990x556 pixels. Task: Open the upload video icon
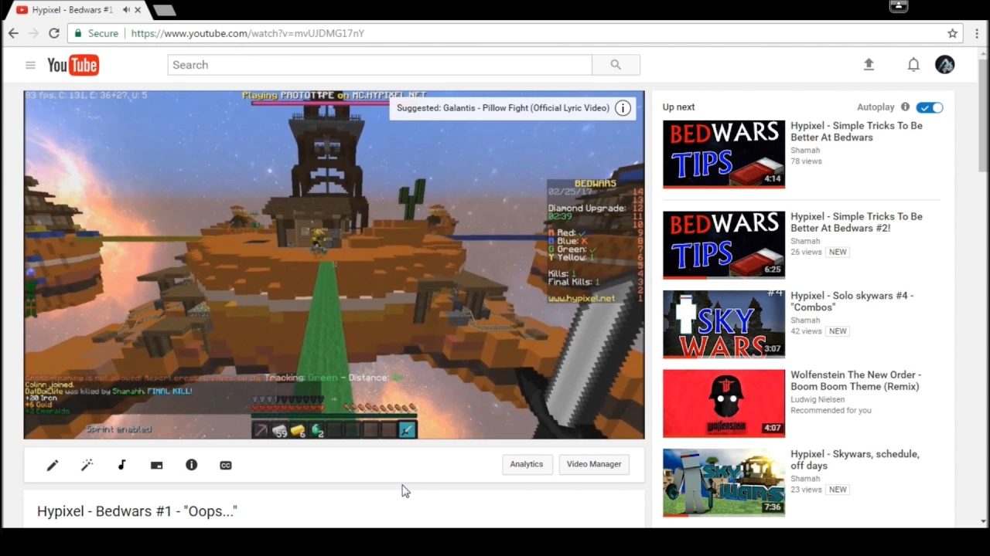click(869, 65)
